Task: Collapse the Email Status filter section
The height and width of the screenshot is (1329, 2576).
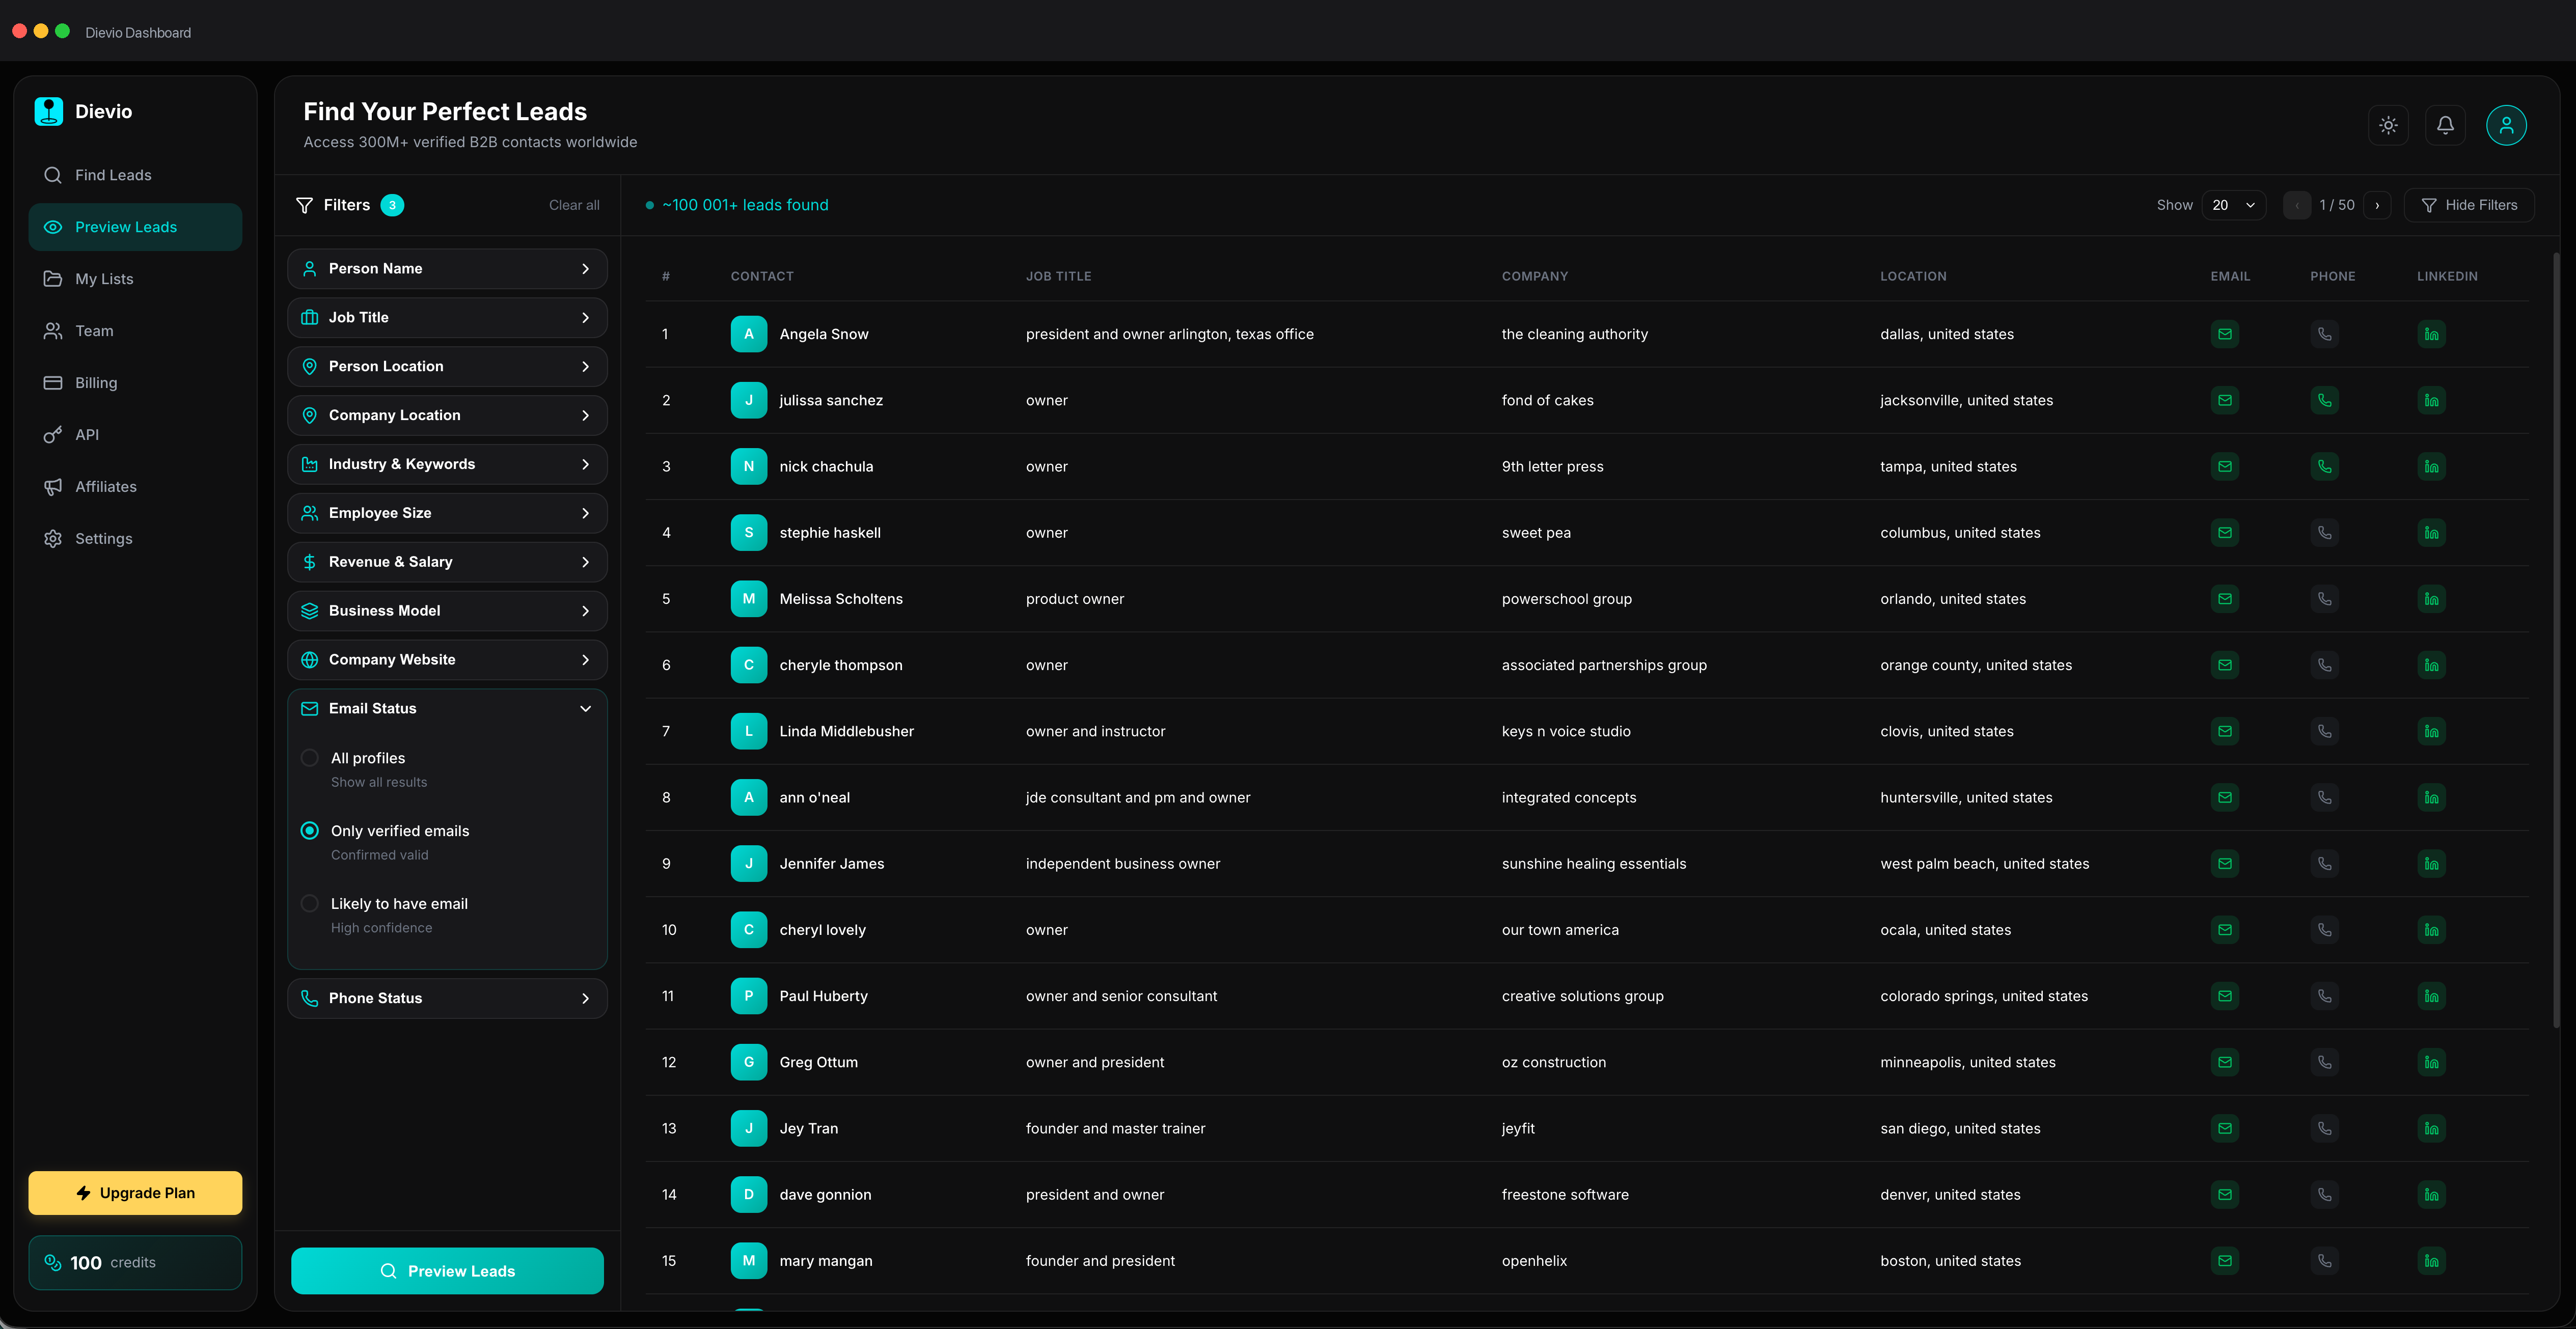Action: click(x=585, y=708)
